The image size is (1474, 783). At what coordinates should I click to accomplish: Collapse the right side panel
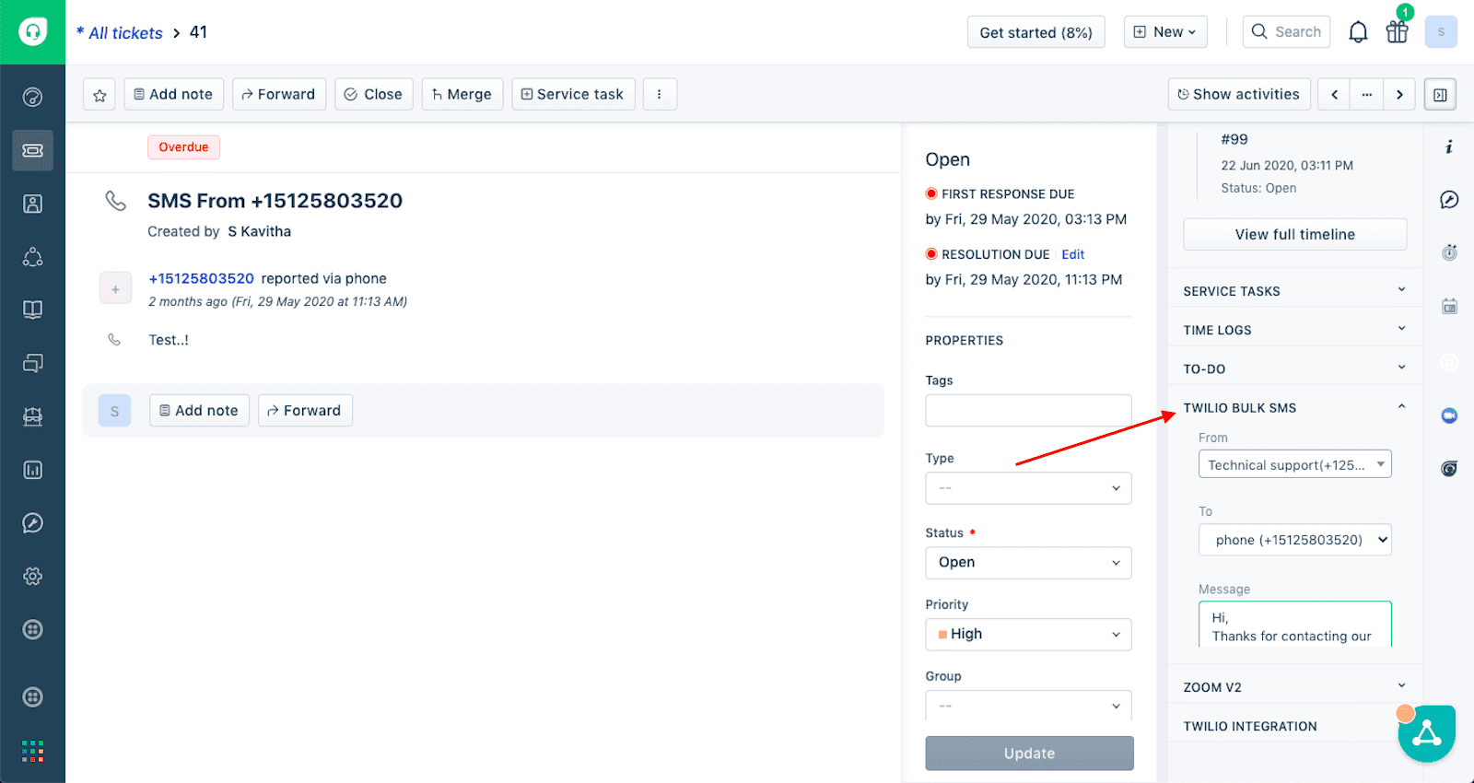click(x=1440, y=95)
